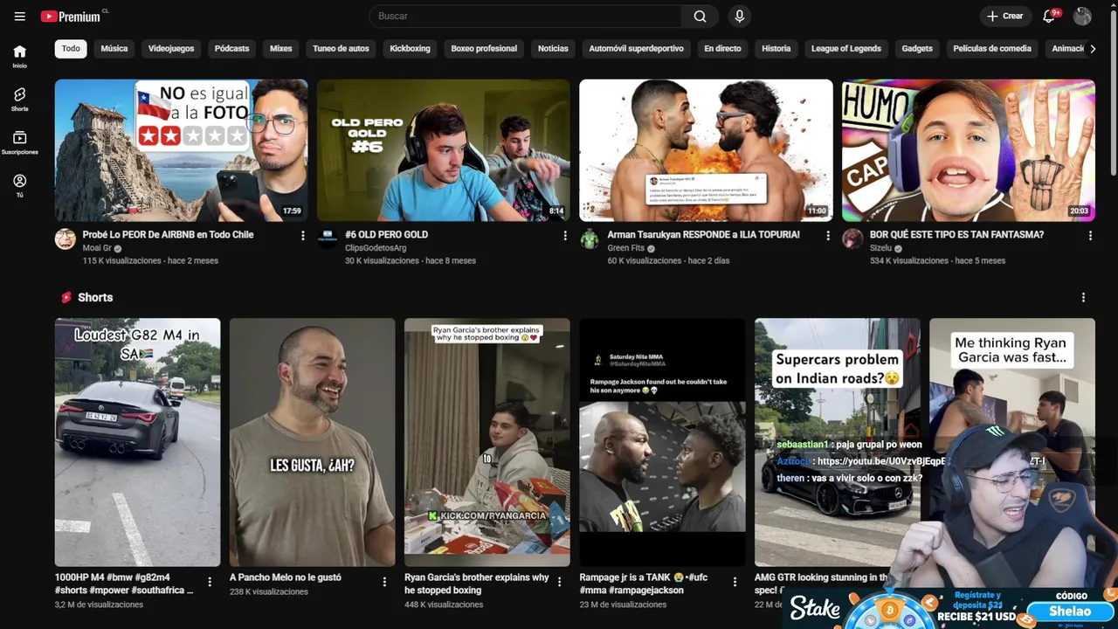Open options for BOR QUÉ ESTE TIPO video

click(1090, 236)
